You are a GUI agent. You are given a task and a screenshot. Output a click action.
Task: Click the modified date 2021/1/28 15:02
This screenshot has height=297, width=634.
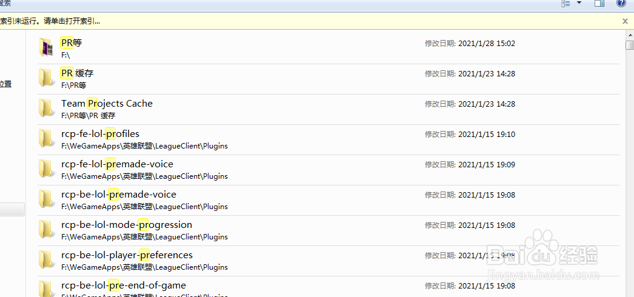[x=487, y=43]
